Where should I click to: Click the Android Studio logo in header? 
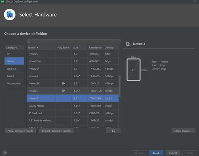click(x=10, y=15)
